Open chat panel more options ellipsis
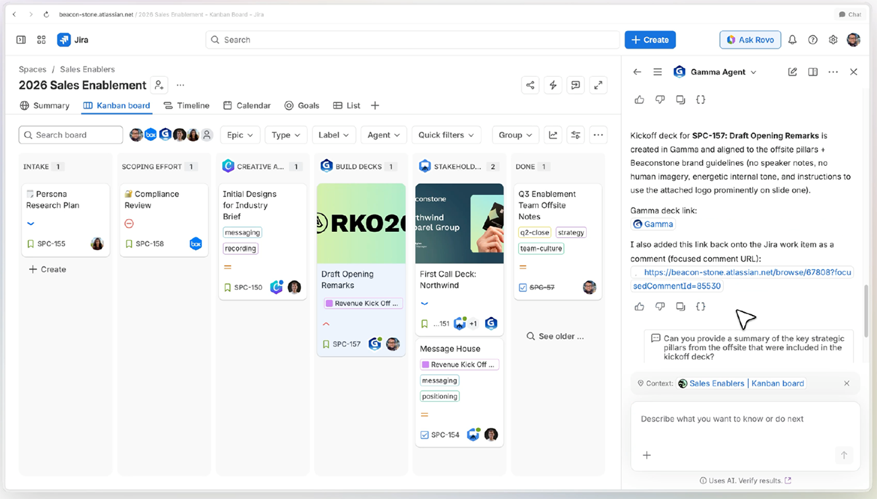 coord(833,71)
